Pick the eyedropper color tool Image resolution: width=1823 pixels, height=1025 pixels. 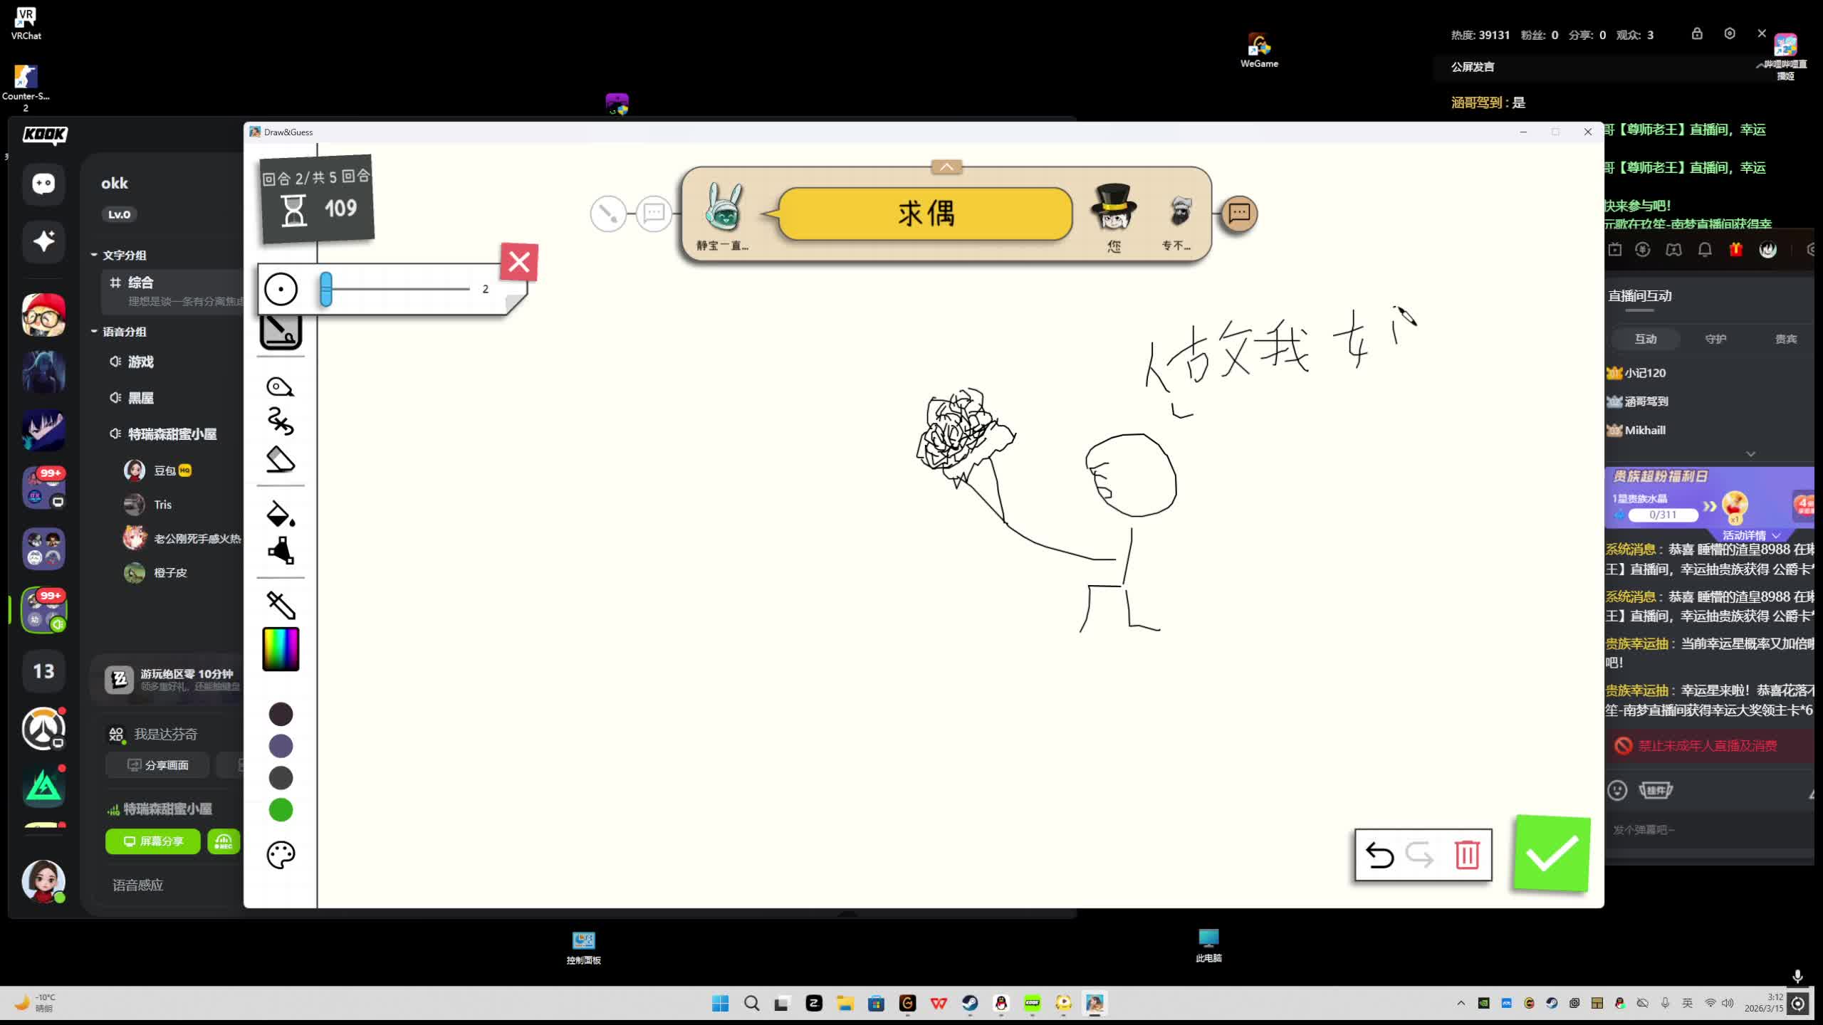[281, 605]
